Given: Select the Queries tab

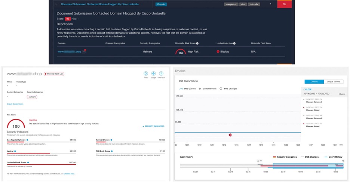Looking at the screenshot, I should pos(314,81).
